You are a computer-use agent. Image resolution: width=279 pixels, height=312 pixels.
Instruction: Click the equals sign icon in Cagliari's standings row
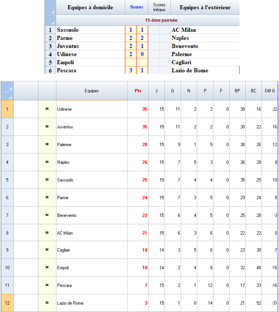coord(47,250)
